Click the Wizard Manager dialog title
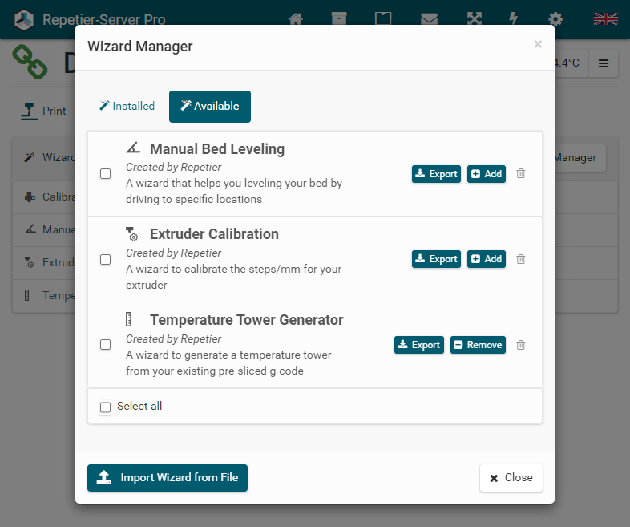 pos(140,47)
